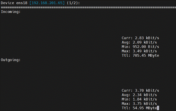
Task: Click the outgoing Curr 3.70 kBit/s line
Action: click(x=140, y=90)
